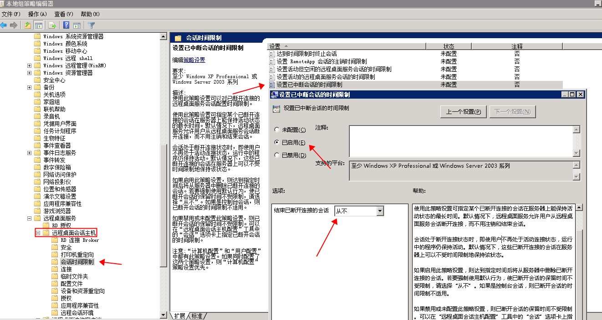Toggle the show/hide console tree icon
This screenshot has width=602, height=320.
[39, 25]
